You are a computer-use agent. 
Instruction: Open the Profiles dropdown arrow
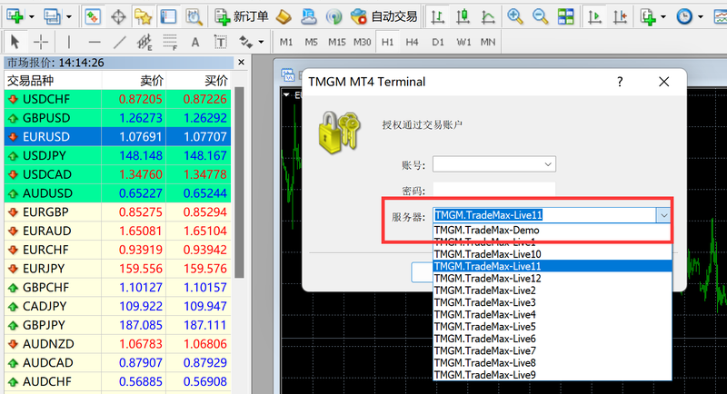(68, 17)
